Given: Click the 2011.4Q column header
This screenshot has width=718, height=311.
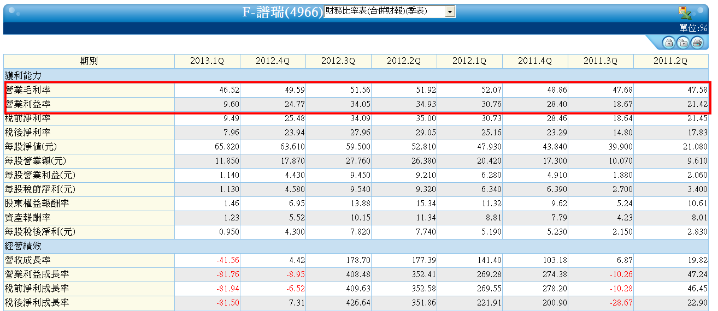Looking at the screenshot, I should coord(535,61).
